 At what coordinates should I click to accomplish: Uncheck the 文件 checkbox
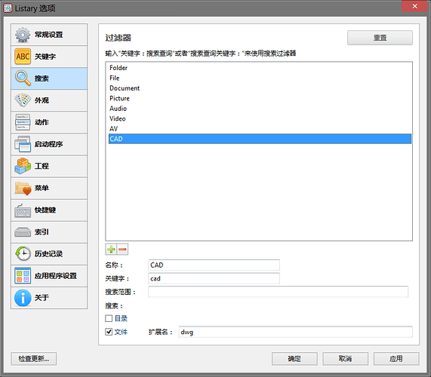pos(109,332)
